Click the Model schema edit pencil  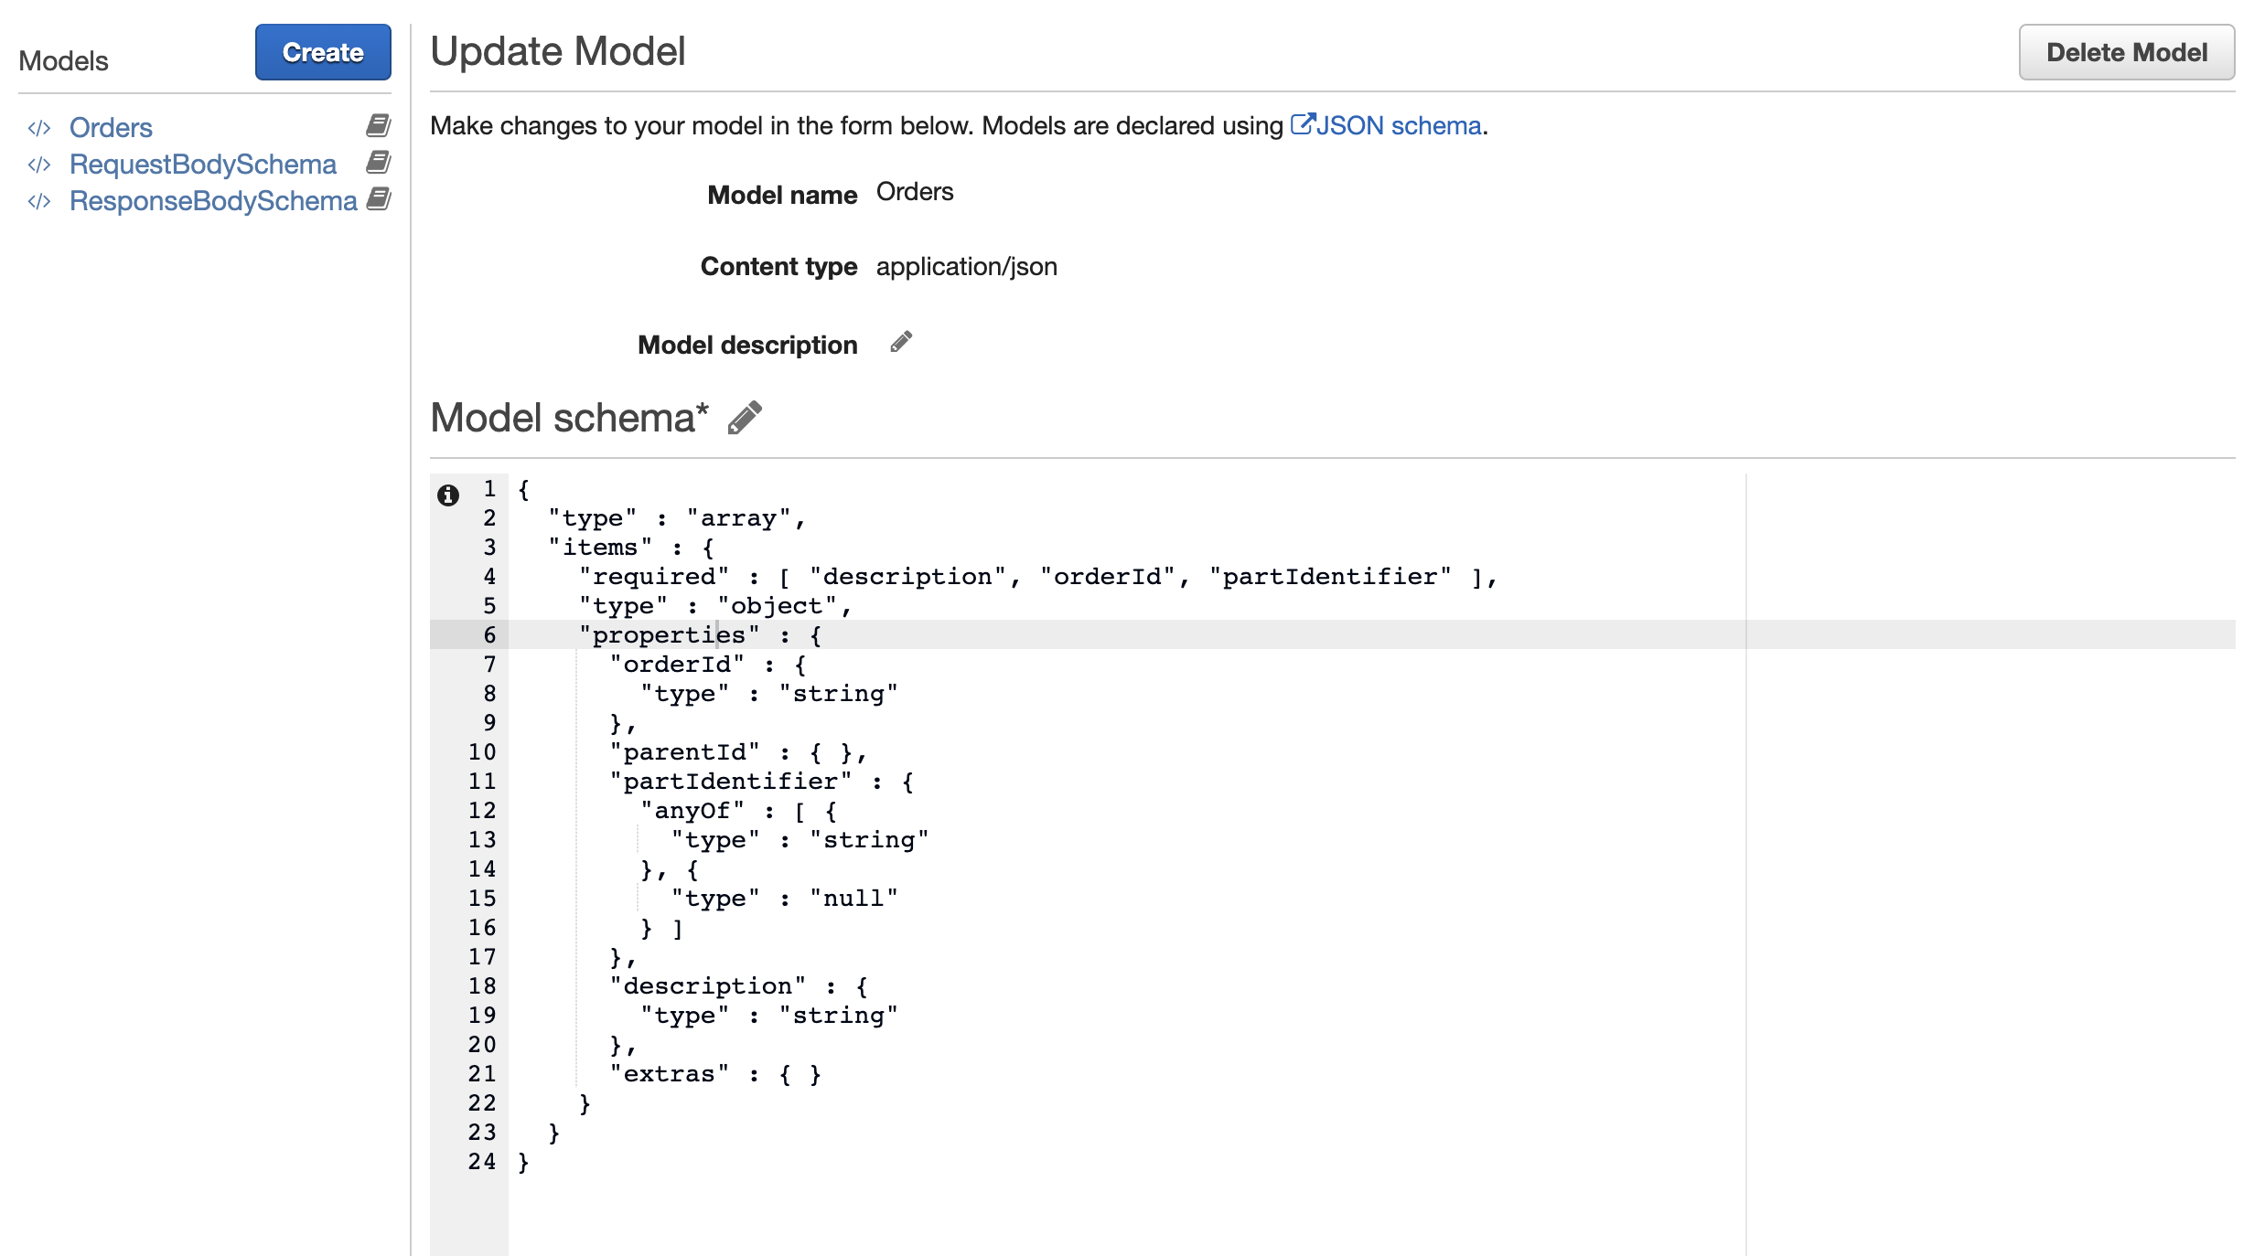coord(745,418)
